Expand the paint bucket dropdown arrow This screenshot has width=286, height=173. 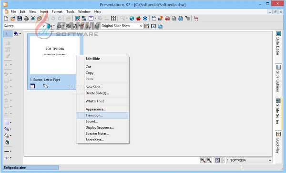point(20,34)
